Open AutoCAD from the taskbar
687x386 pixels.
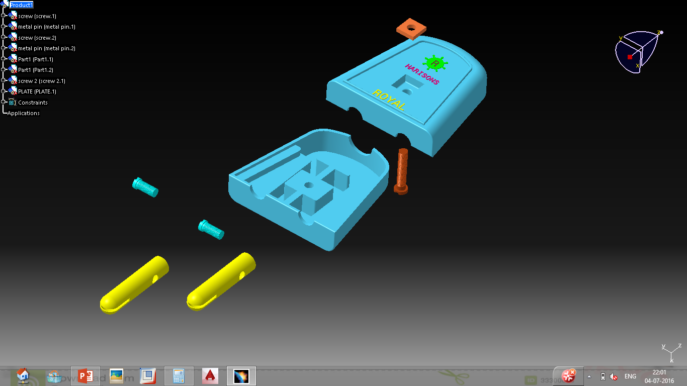click(x=210, y=376)
